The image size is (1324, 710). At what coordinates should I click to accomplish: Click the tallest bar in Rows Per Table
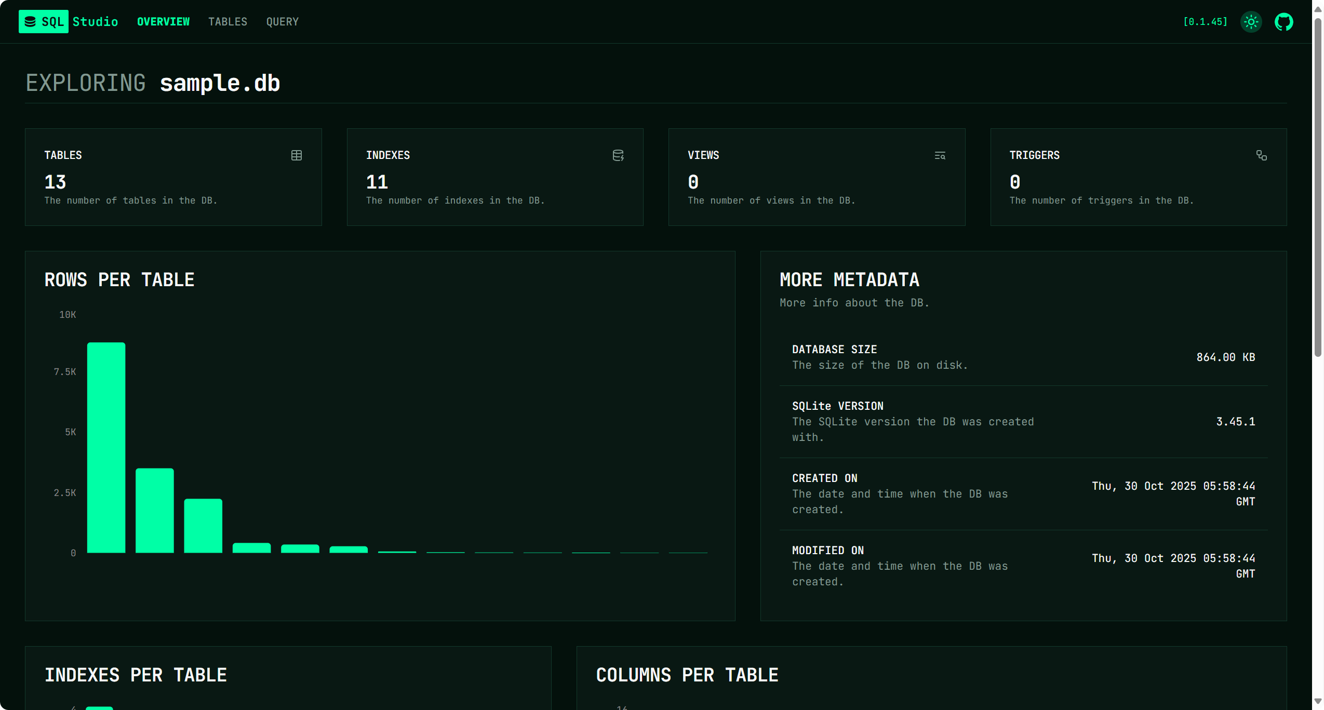point(106,447)
